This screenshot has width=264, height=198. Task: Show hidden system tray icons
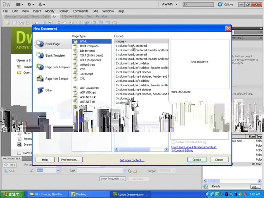[x=207, y=194]
